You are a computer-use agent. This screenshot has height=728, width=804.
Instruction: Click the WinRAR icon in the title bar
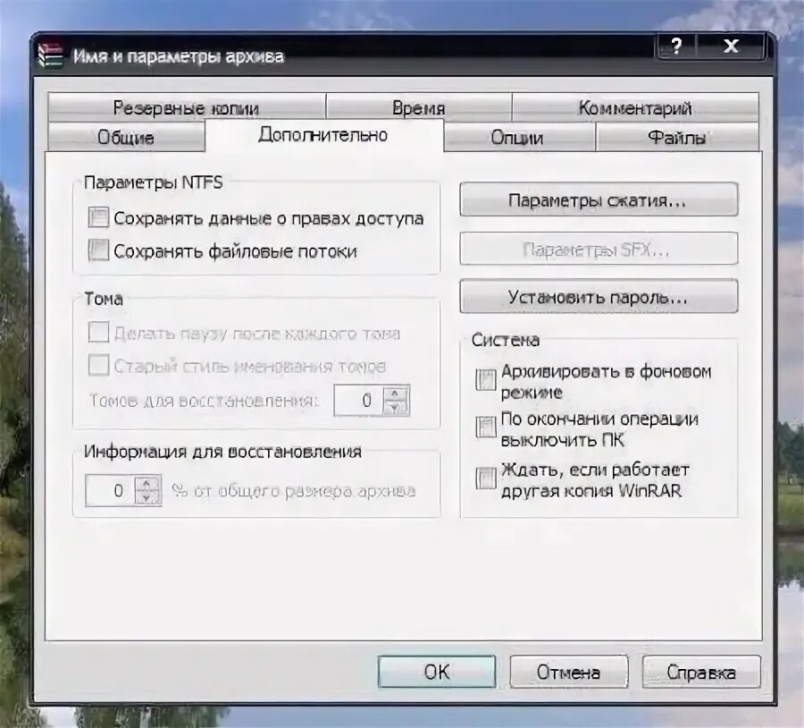coord(50,55)
